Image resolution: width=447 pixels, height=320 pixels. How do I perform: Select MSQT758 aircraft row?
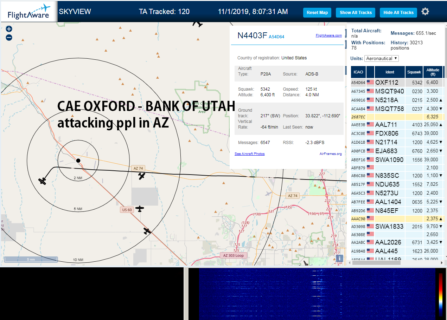[x=397, y=109]
